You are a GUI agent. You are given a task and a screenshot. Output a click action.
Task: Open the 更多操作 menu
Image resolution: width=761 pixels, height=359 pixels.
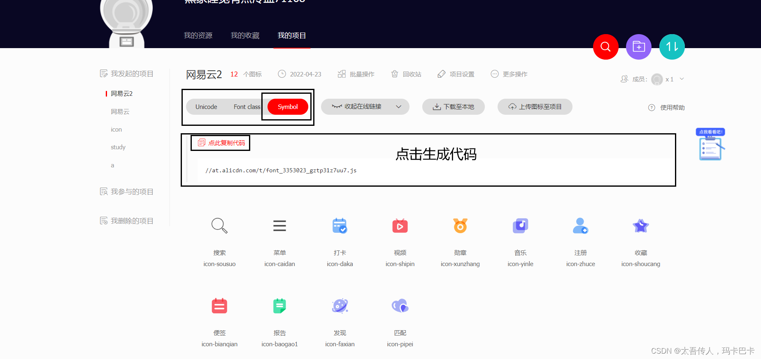click(x=509, y=74)
